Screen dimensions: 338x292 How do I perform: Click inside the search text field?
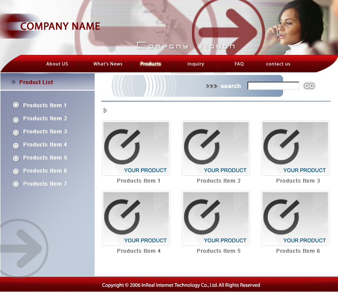(273, 86)
